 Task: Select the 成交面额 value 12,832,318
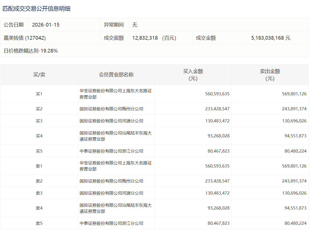point(145,38)
